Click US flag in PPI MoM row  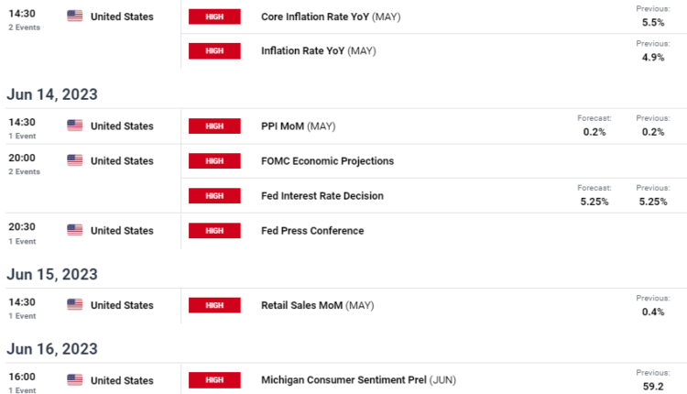(x=75, y=126)
